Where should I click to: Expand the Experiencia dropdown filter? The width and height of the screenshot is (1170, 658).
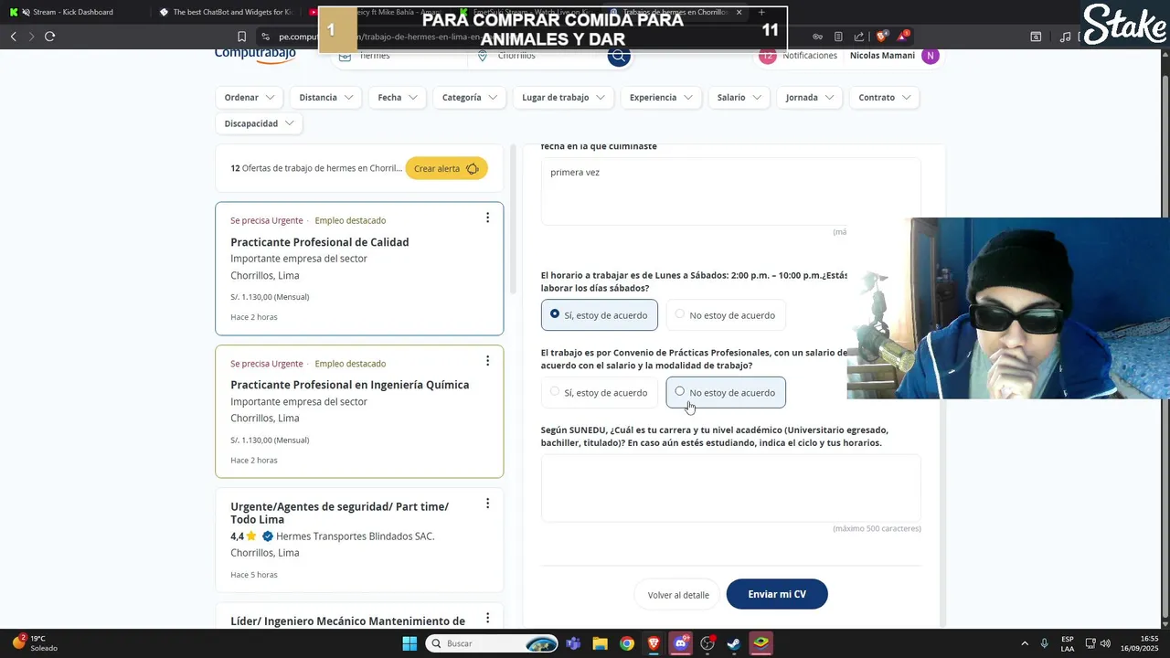[x=661, y=98]
